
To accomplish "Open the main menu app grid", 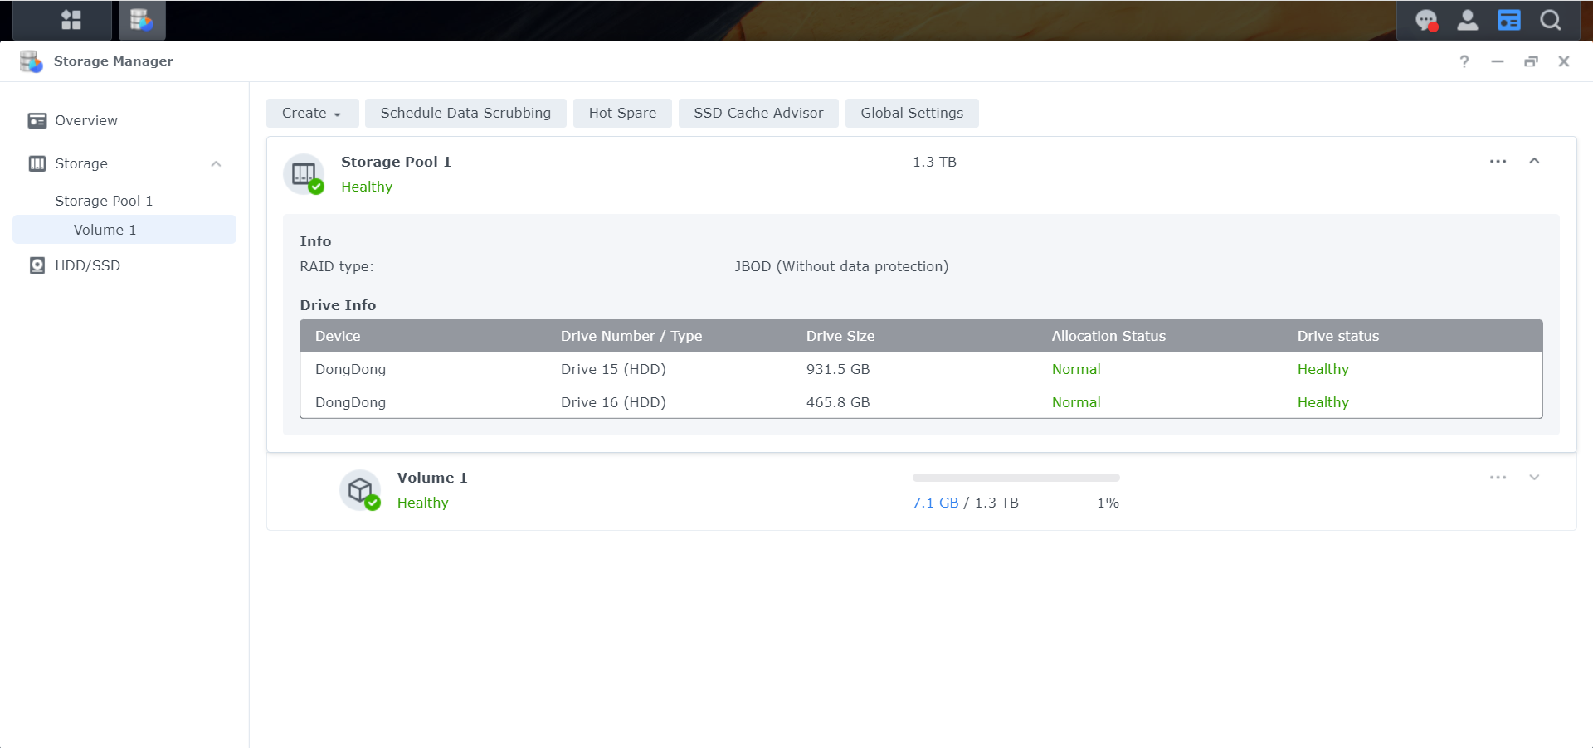I will pyautogui.click(x=71, y=20).
